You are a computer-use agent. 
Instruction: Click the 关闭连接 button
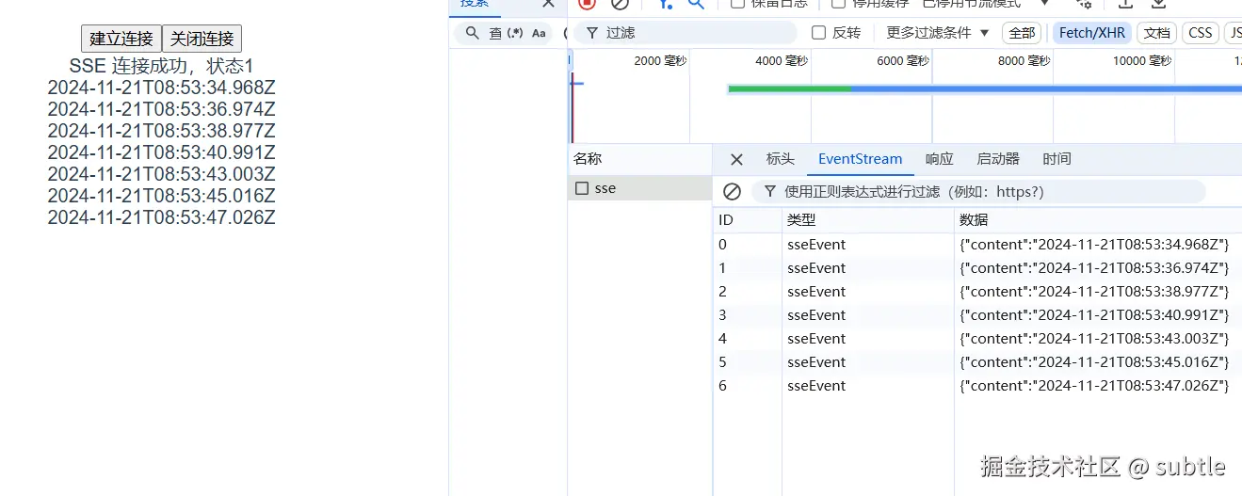pos(202,39)
